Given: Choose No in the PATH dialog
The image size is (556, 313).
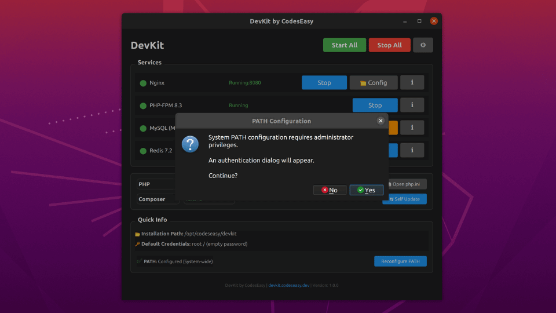Looking at the screenshot, I should pos(330,190).
